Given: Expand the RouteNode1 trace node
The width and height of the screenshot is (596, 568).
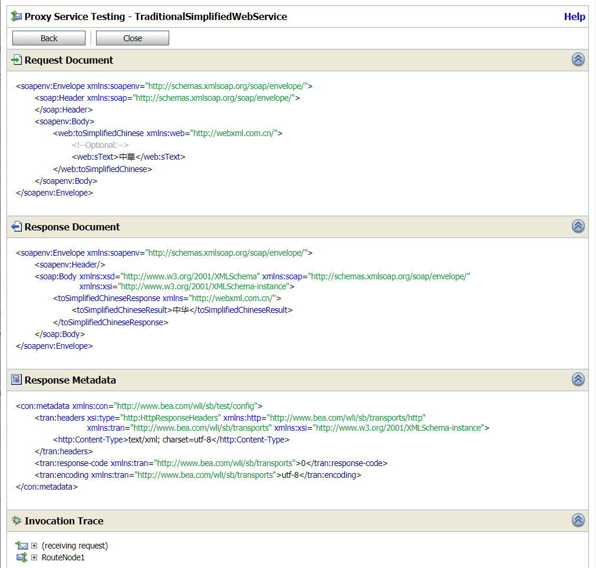Looking at the screenshot, I should (x=34, y=557).
